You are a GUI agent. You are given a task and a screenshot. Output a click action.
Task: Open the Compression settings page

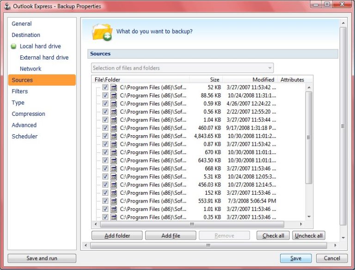coord(28,114)
